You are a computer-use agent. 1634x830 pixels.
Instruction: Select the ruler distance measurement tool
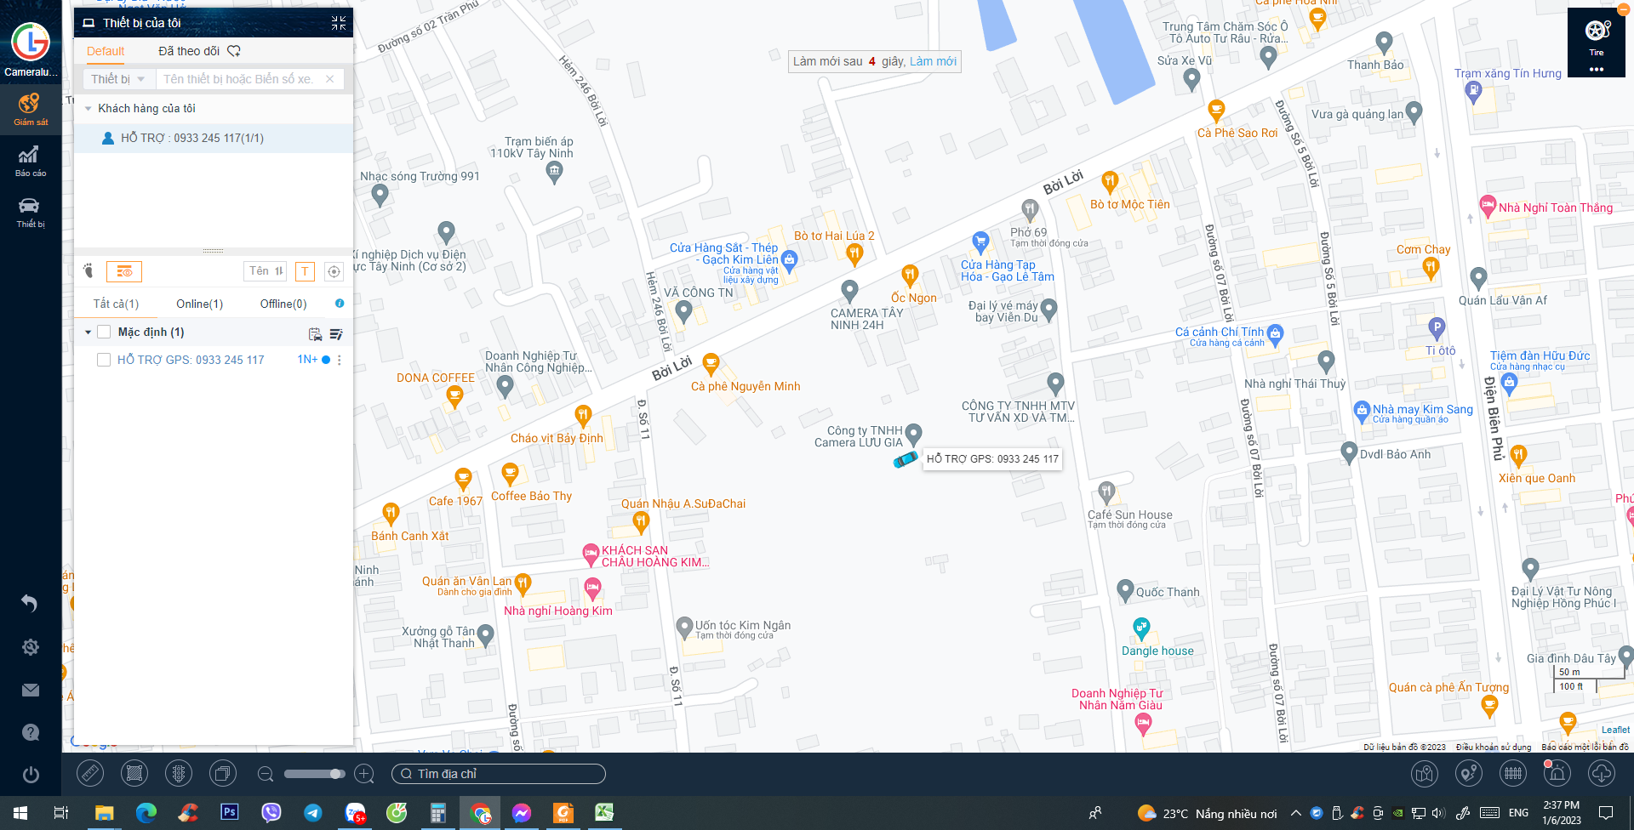tap(90, 774)
